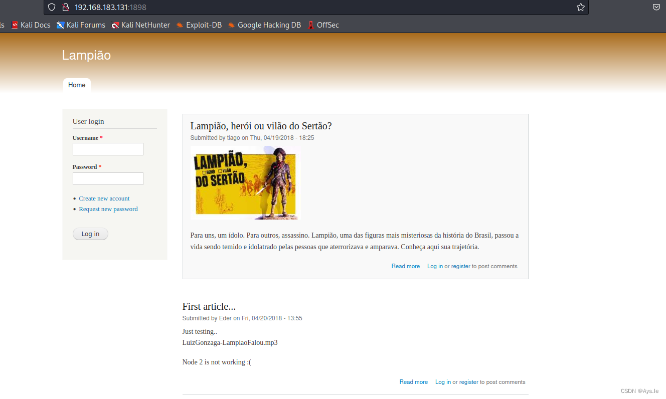666x399 pixels.
Task: Click the text Node 2 is not working :(
Action: (x=217, y=362)
